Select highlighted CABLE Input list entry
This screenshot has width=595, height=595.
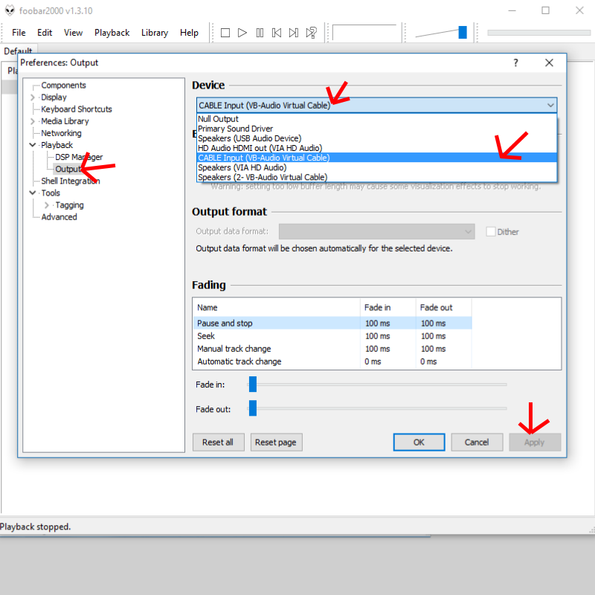pyautogui.click(x=376, y=158)
